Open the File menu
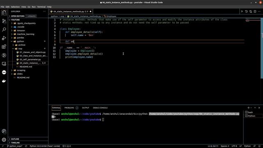263x148 pixels. [x=2, y=7]
